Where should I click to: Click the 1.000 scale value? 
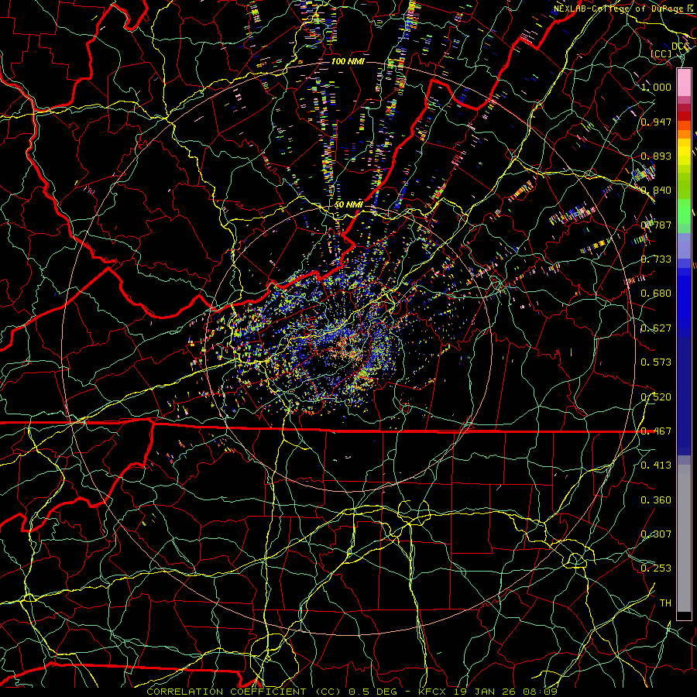656,87
